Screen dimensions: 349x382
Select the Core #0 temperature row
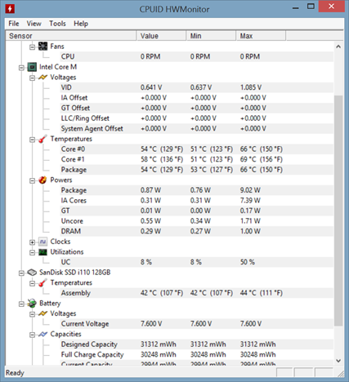(197, 149)
